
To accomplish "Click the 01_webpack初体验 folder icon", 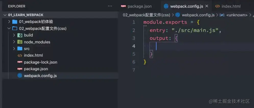I will coord(15,22).
